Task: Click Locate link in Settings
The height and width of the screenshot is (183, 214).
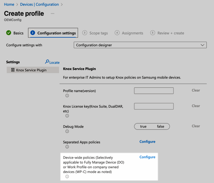Action: 52,62
